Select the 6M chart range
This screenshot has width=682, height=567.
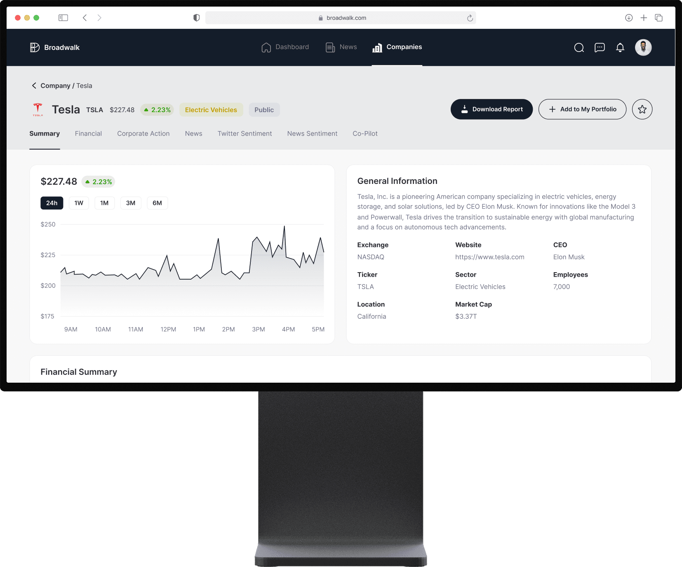coord(157,203)
